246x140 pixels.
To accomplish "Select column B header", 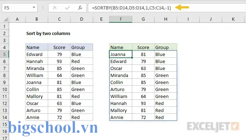I will (x=37, y=19).
